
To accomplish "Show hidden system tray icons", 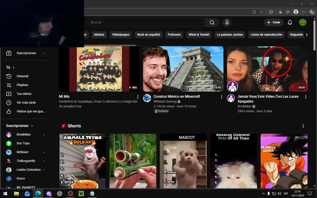I will tap(263, 194).
